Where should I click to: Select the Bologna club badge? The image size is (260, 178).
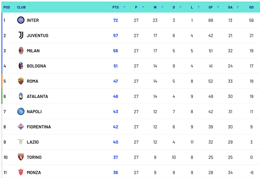click(21, 66)
